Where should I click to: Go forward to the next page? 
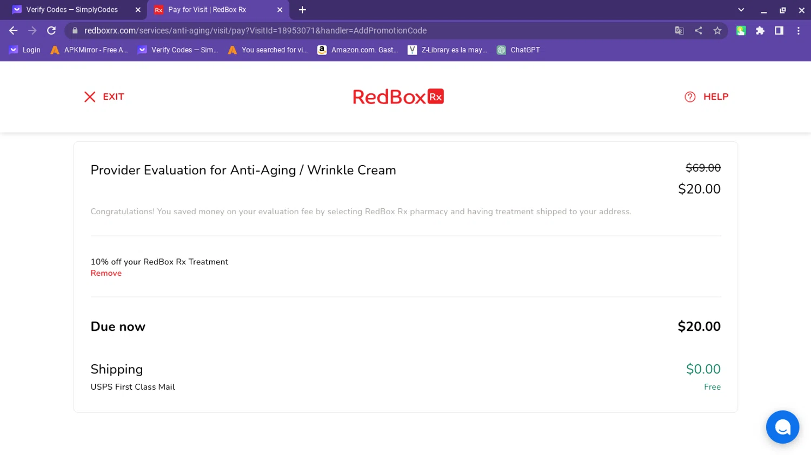(x=32, y=31)
